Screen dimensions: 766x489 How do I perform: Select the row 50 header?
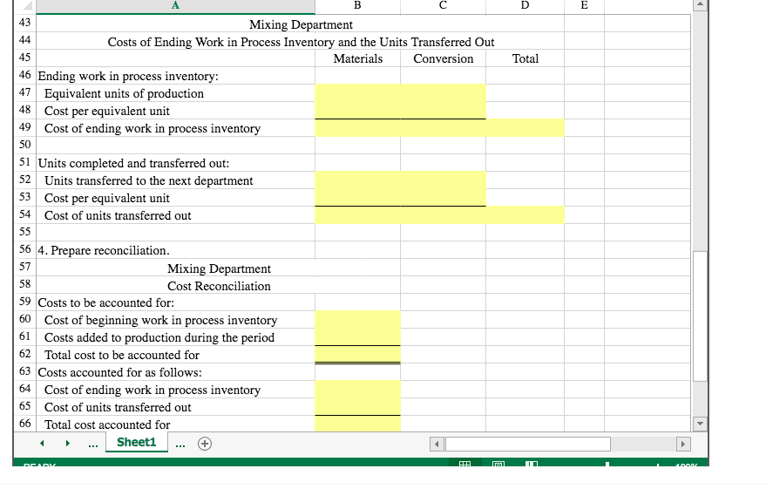tap(25, 145)
